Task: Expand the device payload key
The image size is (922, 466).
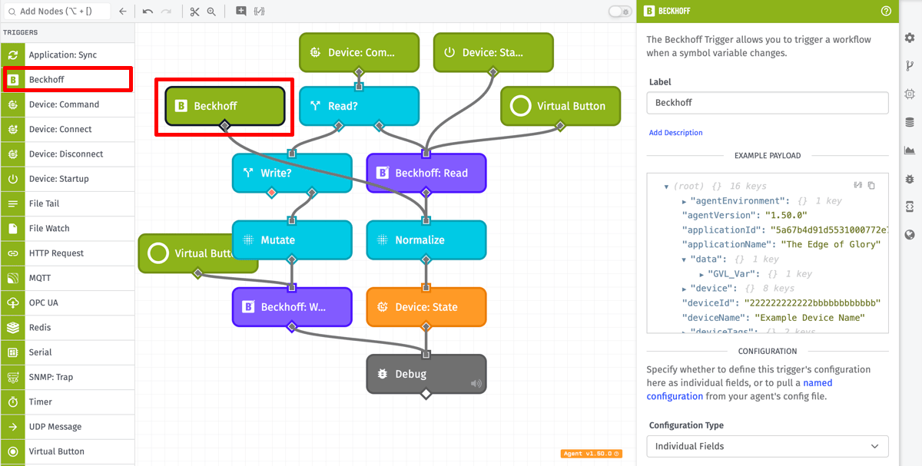Action: 684,289
